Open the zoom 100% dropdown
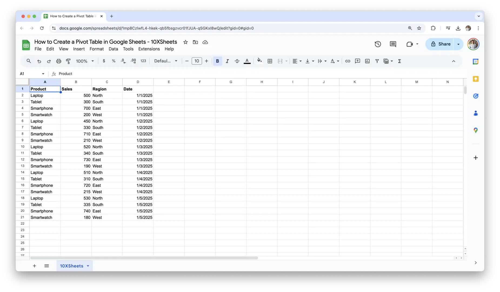Viewport: 500px width, 292px height. (x=85, y=61)
